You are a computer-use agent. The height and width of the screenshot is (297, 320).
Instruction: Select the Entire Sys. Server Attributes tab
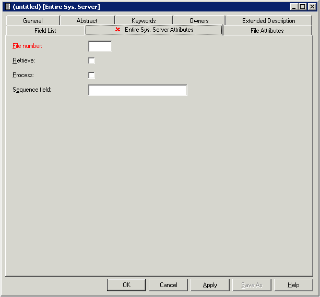point(155,30)
